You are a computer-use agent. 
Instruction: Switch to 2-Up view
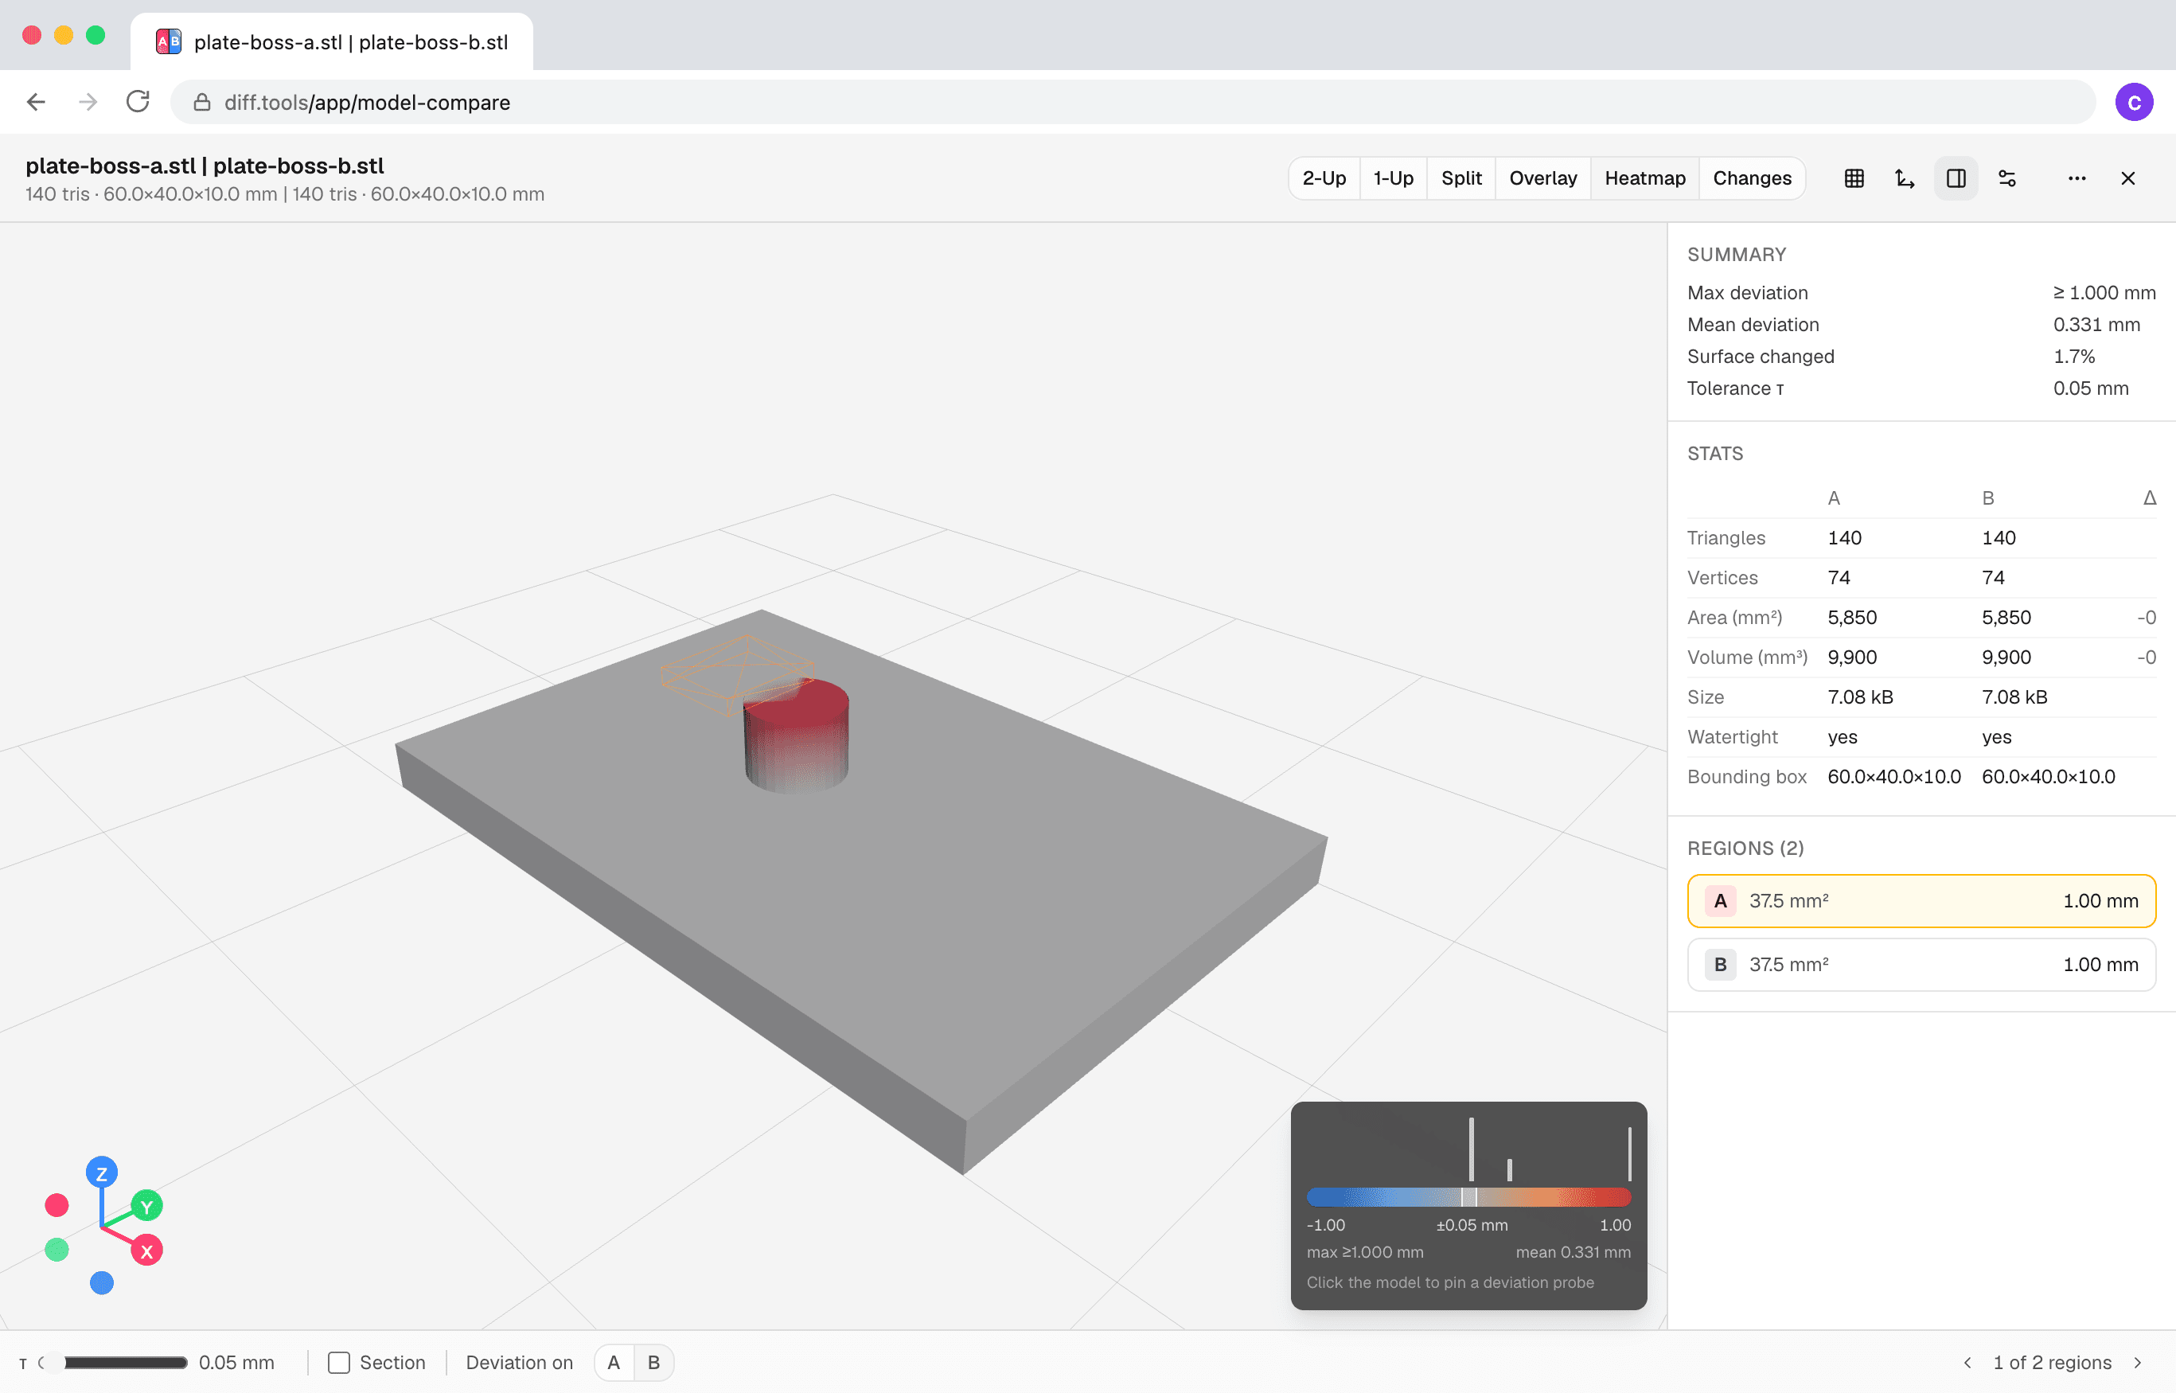click(1324, 178)
